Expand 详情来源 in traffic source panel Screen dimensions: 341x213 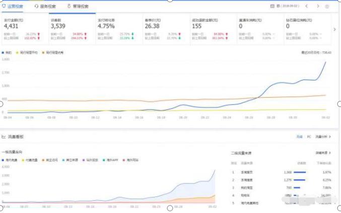coord(322,152)
